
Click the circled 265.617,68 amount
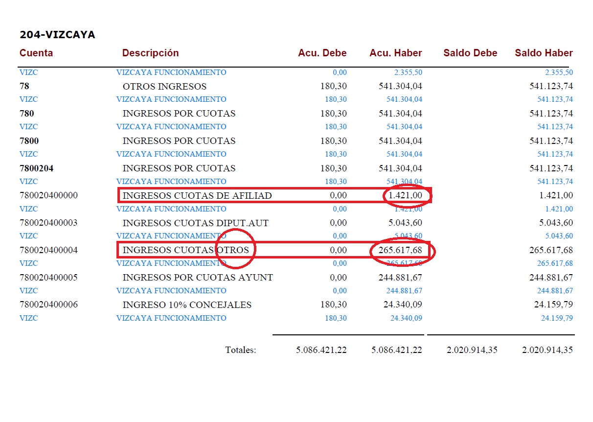[399, 250]
